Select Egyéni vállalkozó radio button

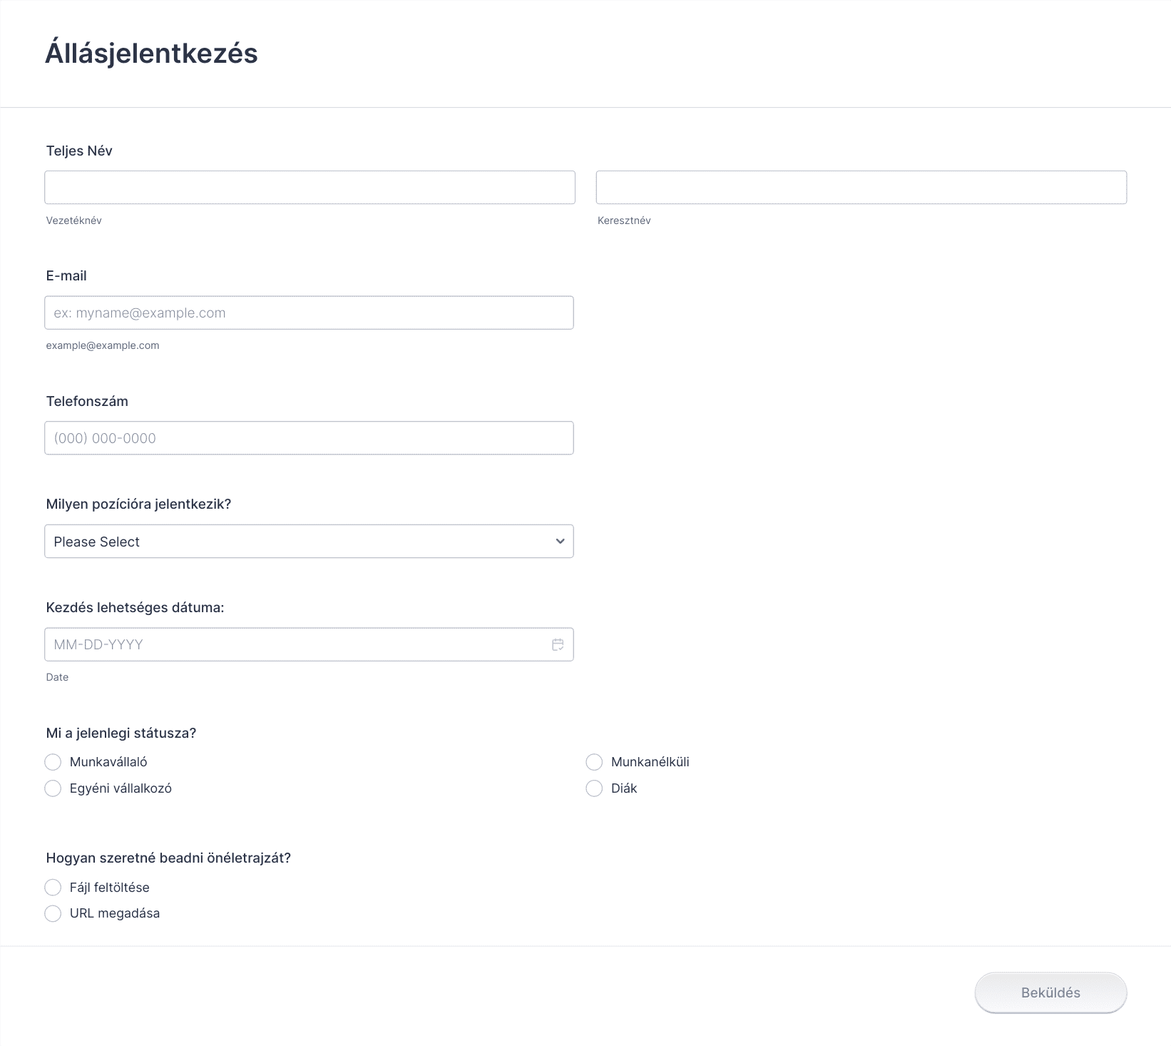(53, 788)
